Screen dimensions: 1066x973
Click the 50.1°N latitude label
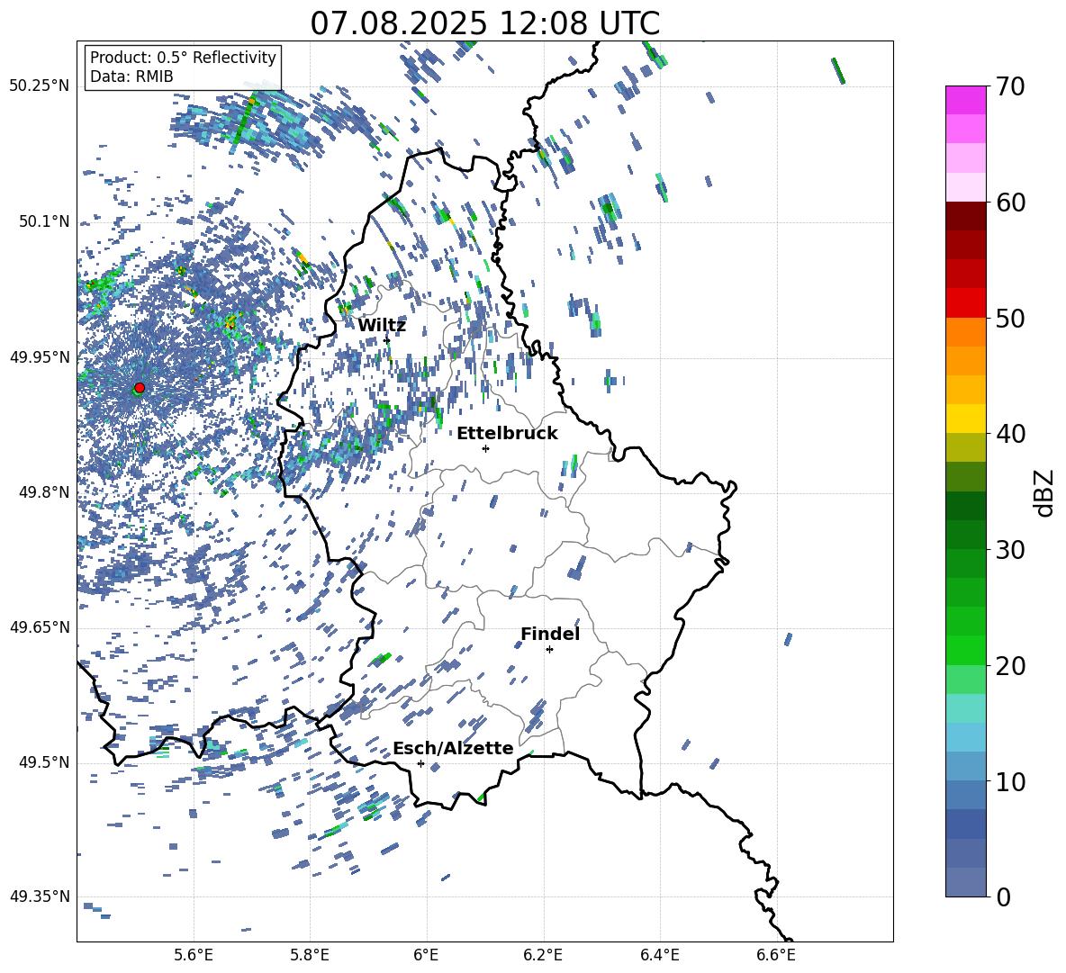(x=45, y=222)
